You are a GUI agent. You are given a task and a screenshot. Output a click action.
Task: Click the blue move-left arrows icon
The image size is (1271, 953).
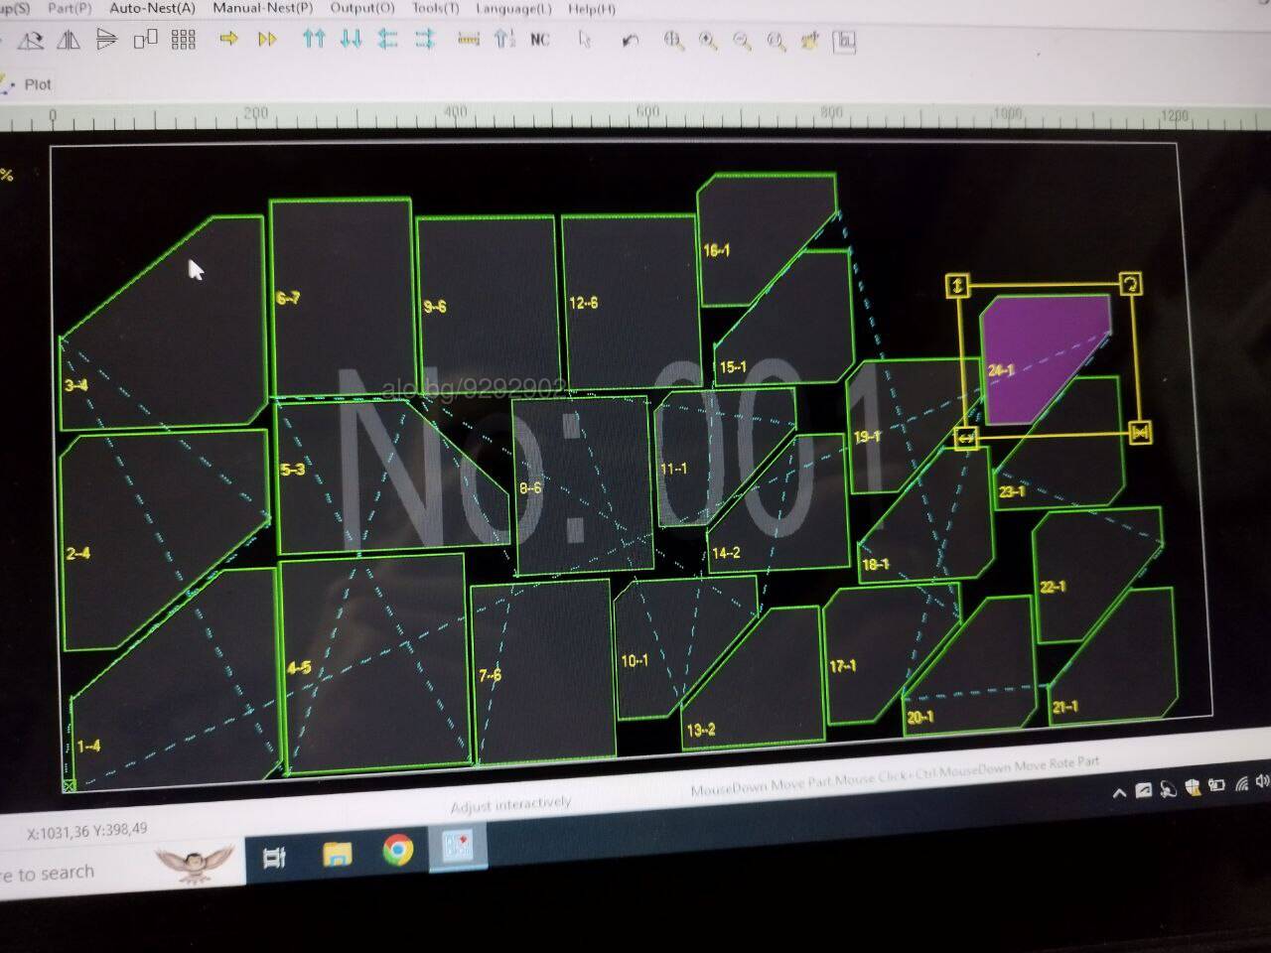coord(387,39)
